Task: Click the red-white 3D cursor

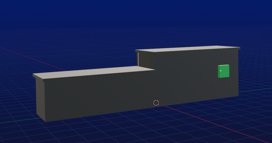Action: (x=156, y=103)
